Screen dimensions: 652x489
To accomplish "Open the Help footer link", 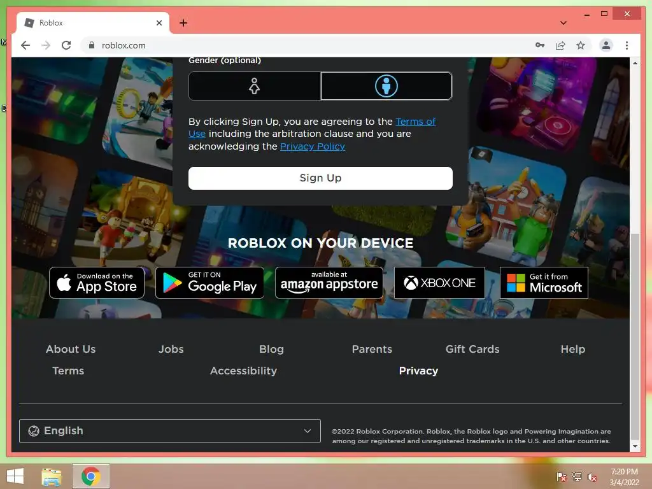I will 572,349.
